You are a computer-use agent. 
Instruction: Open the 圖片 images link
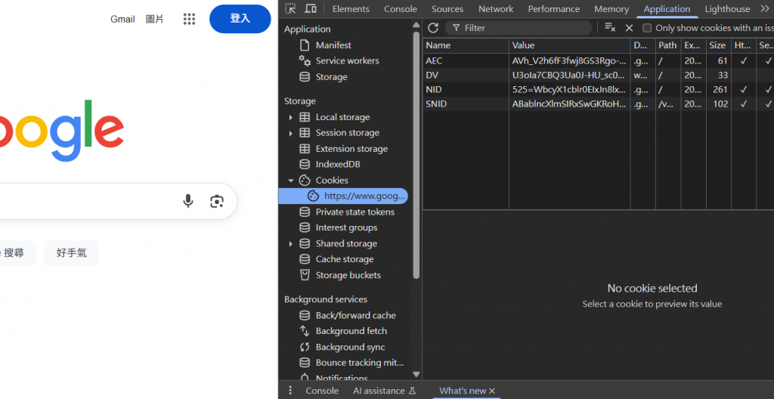click(154, 19)
